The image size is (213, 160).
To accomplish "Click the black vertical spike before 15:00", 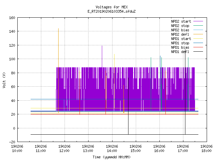I will pyautogui.click(x=128, y=106).
